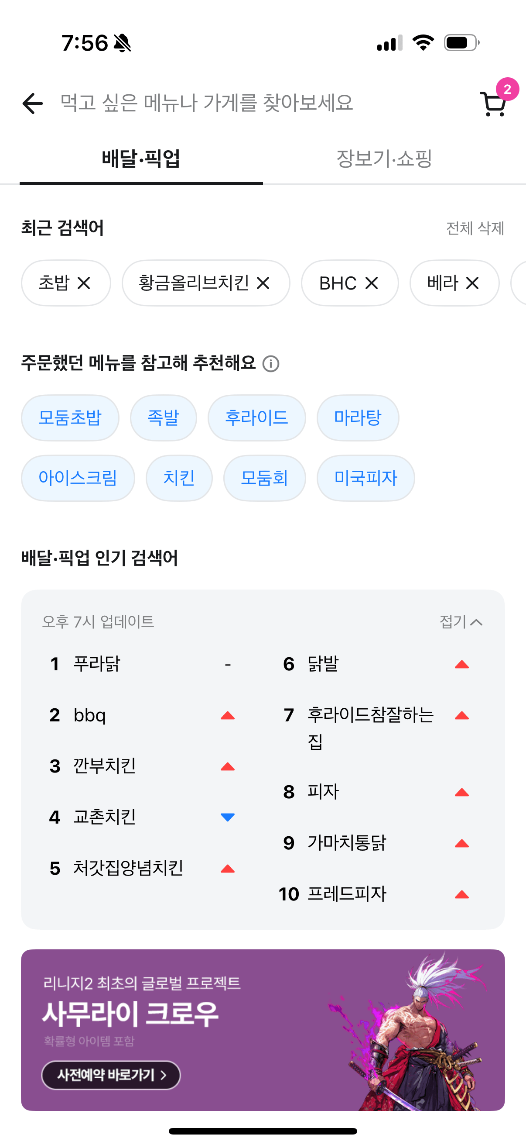Tap the info icon beside recommendation heading
The width and height of the screenshot is (526, 1145).
pyautogui.click(x=271, y=364)
